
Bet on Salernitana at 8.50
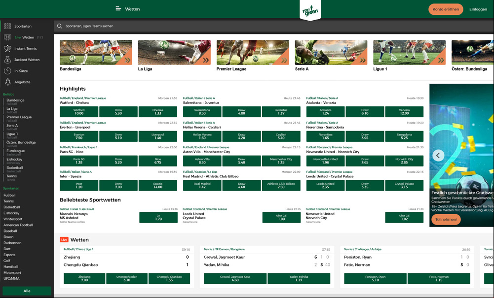pos(202,112)
